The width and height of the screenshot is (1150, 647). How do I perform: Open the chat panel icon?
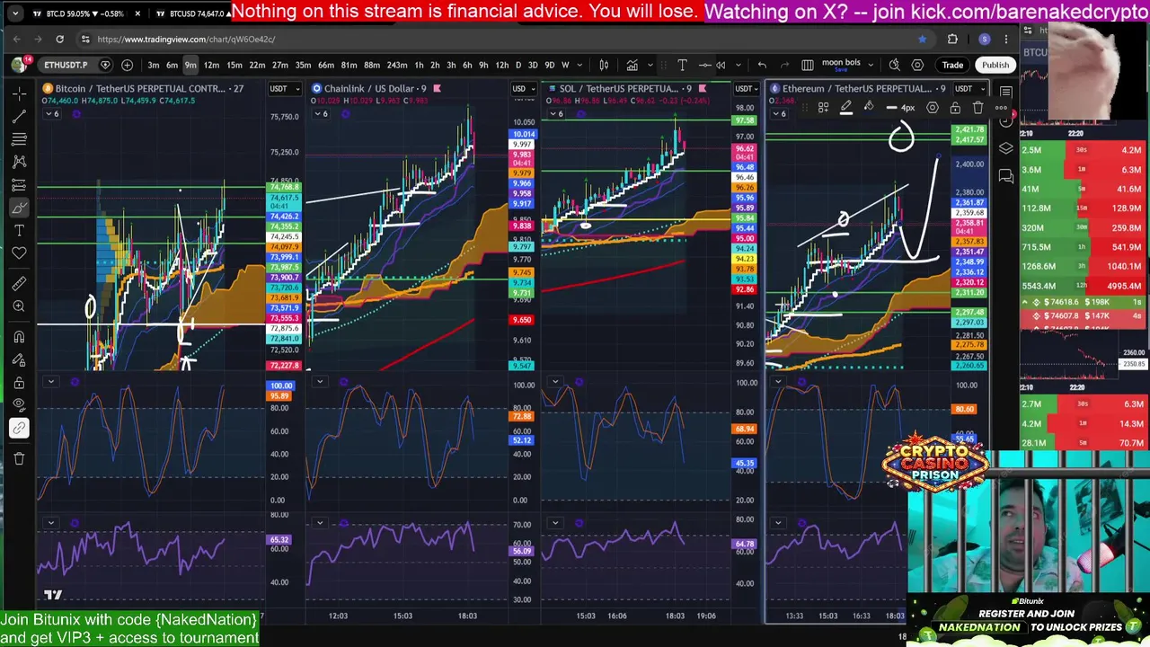coord(1006,177)
